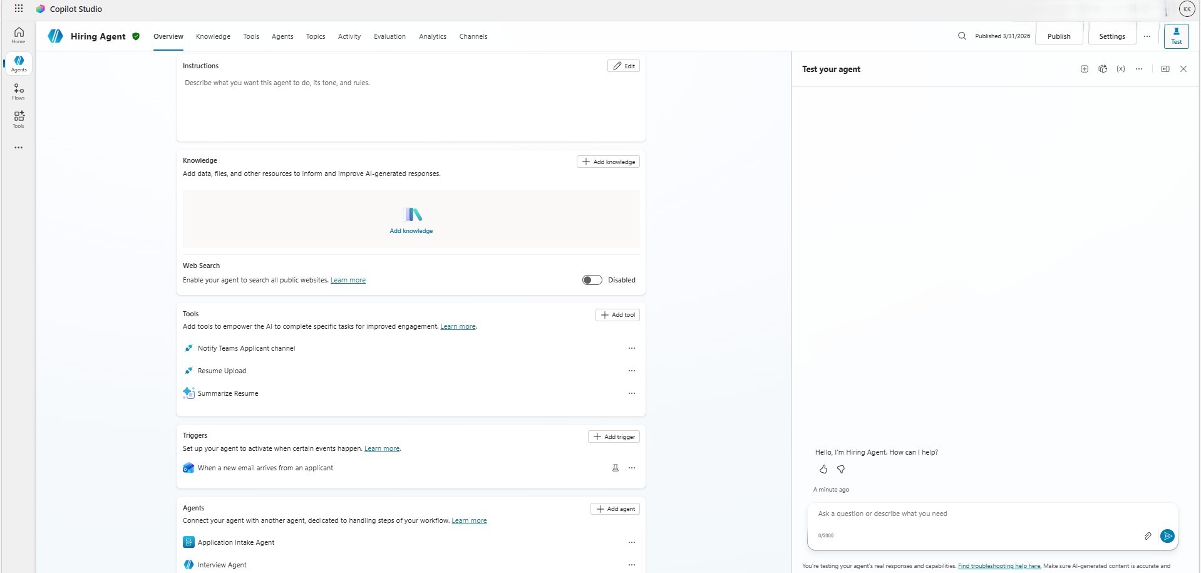The image size is (1201, 573).
Task: Open the Flows section in sidebar
Action: [19, 91]
